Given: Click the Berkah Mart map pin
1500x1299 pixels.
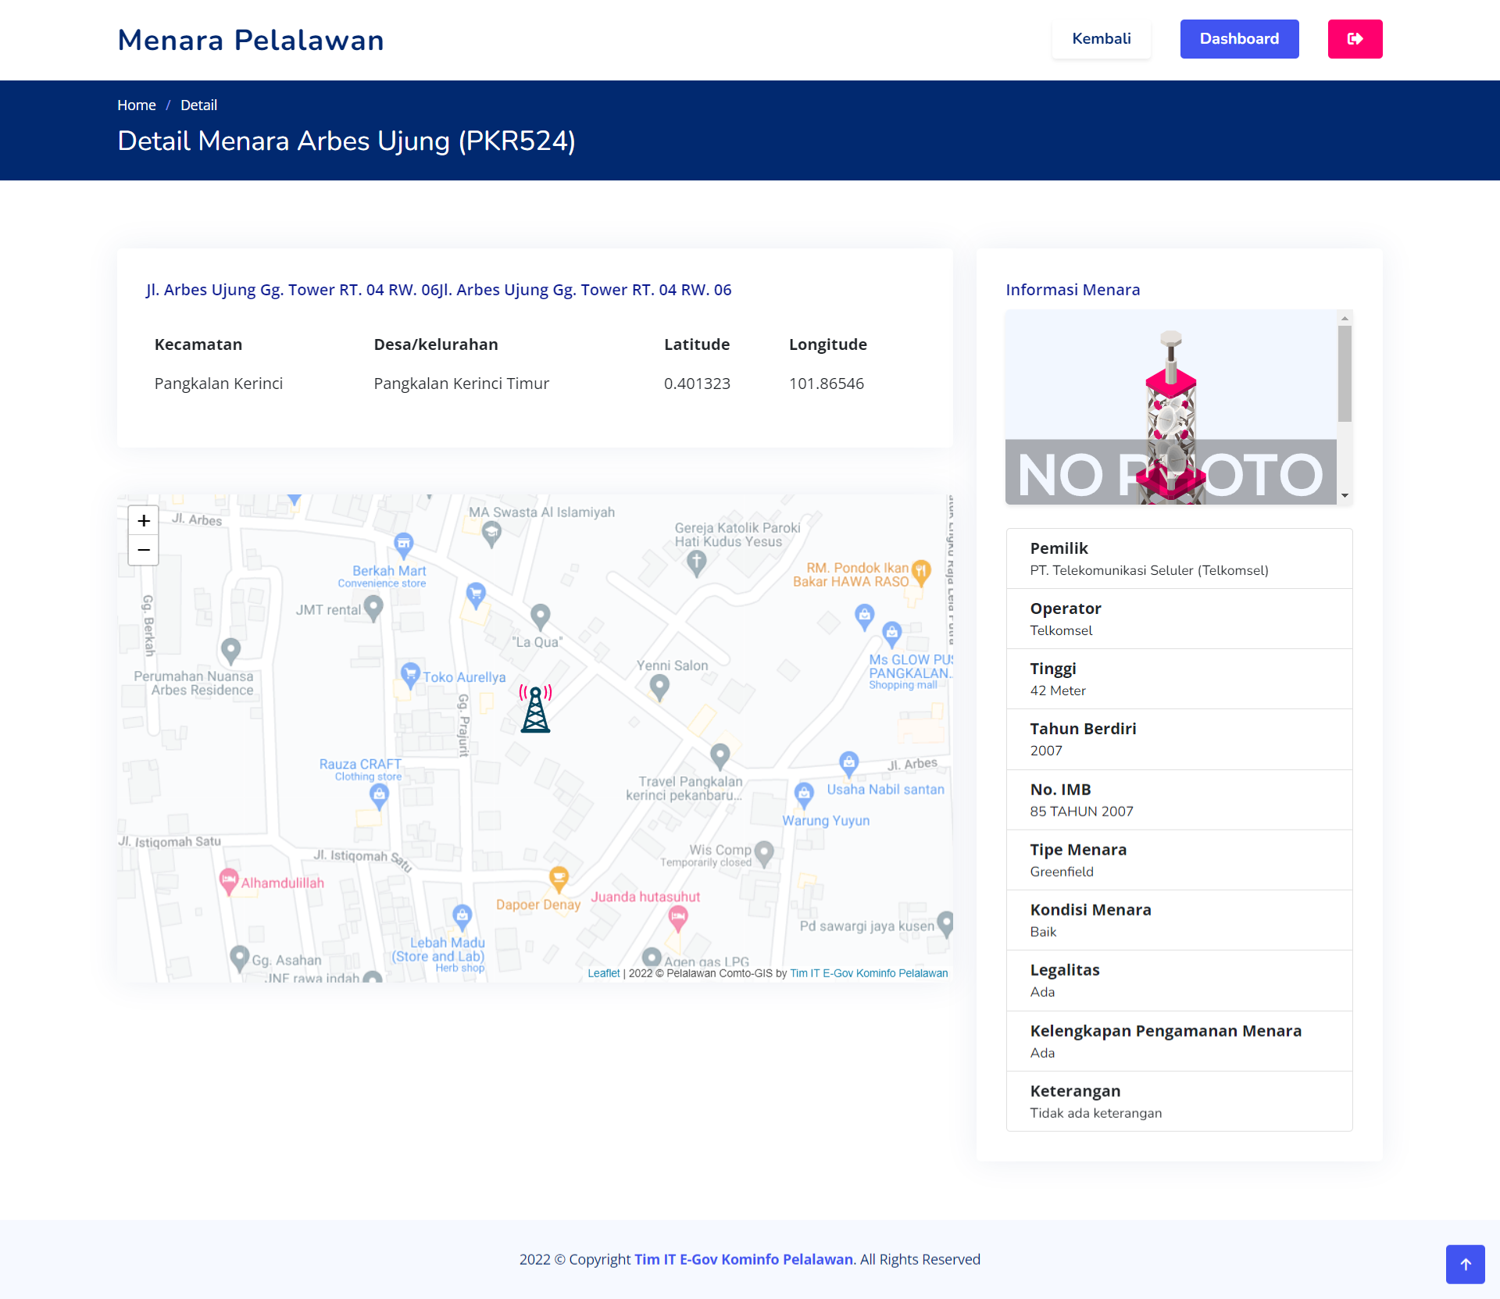Looking at the screenshot, I should click(403, 544).
